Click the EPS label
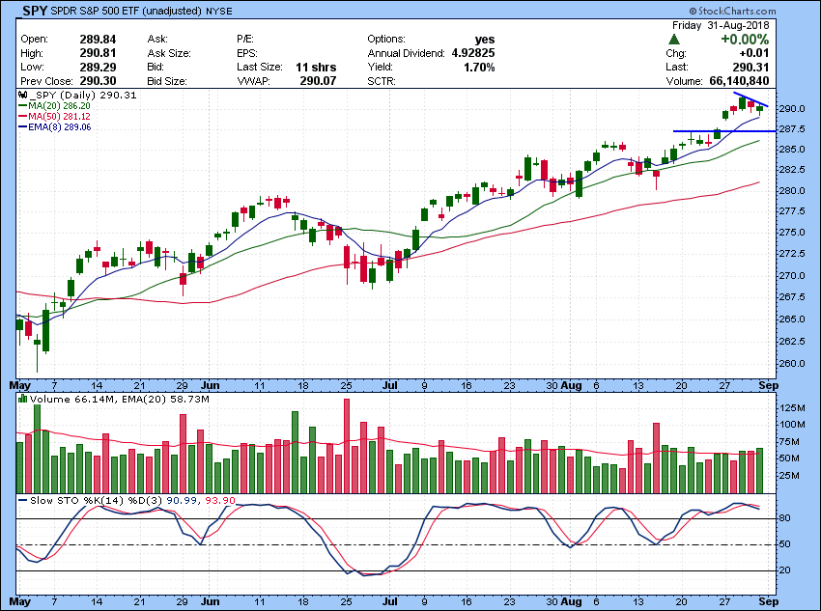 click(247, 53)
